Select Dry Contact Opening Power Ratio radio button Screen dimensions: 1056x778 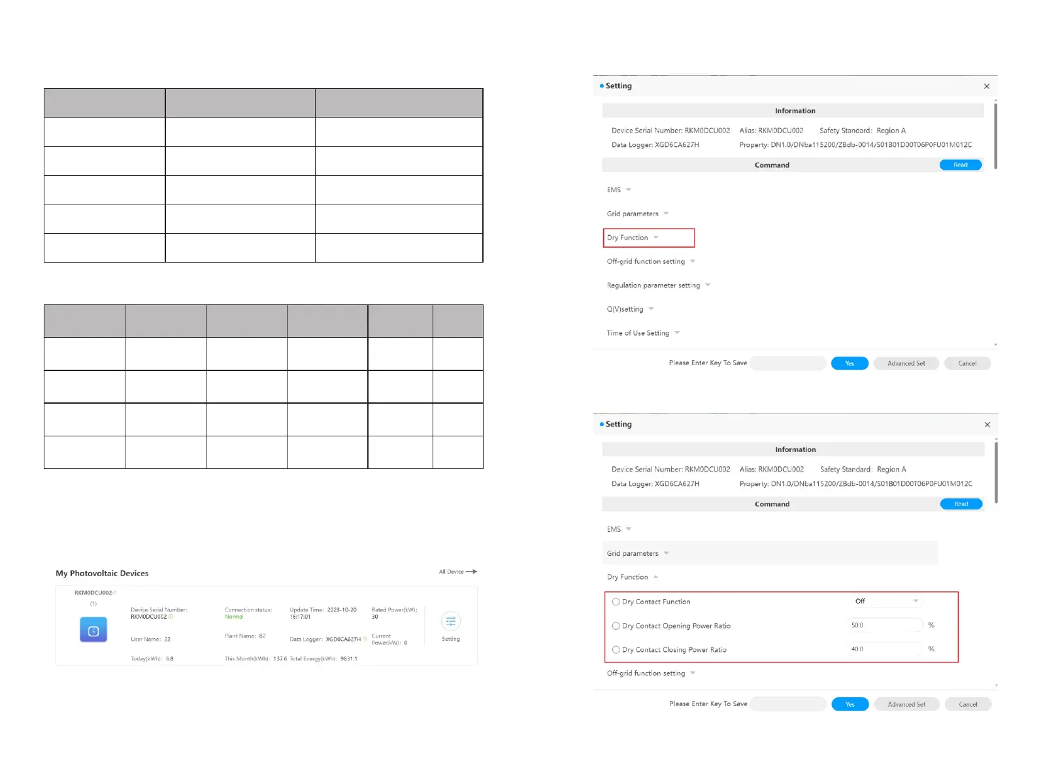616,626
